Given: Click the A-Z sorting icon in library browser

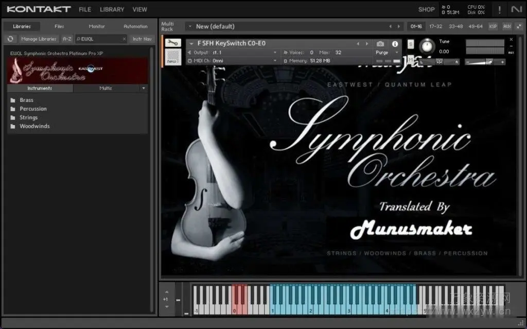Looking at the screenshot, I should pos(66,39).
